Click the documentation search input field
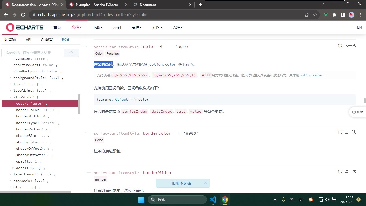This screenshot has width=366, height=206. coord(33,53)
